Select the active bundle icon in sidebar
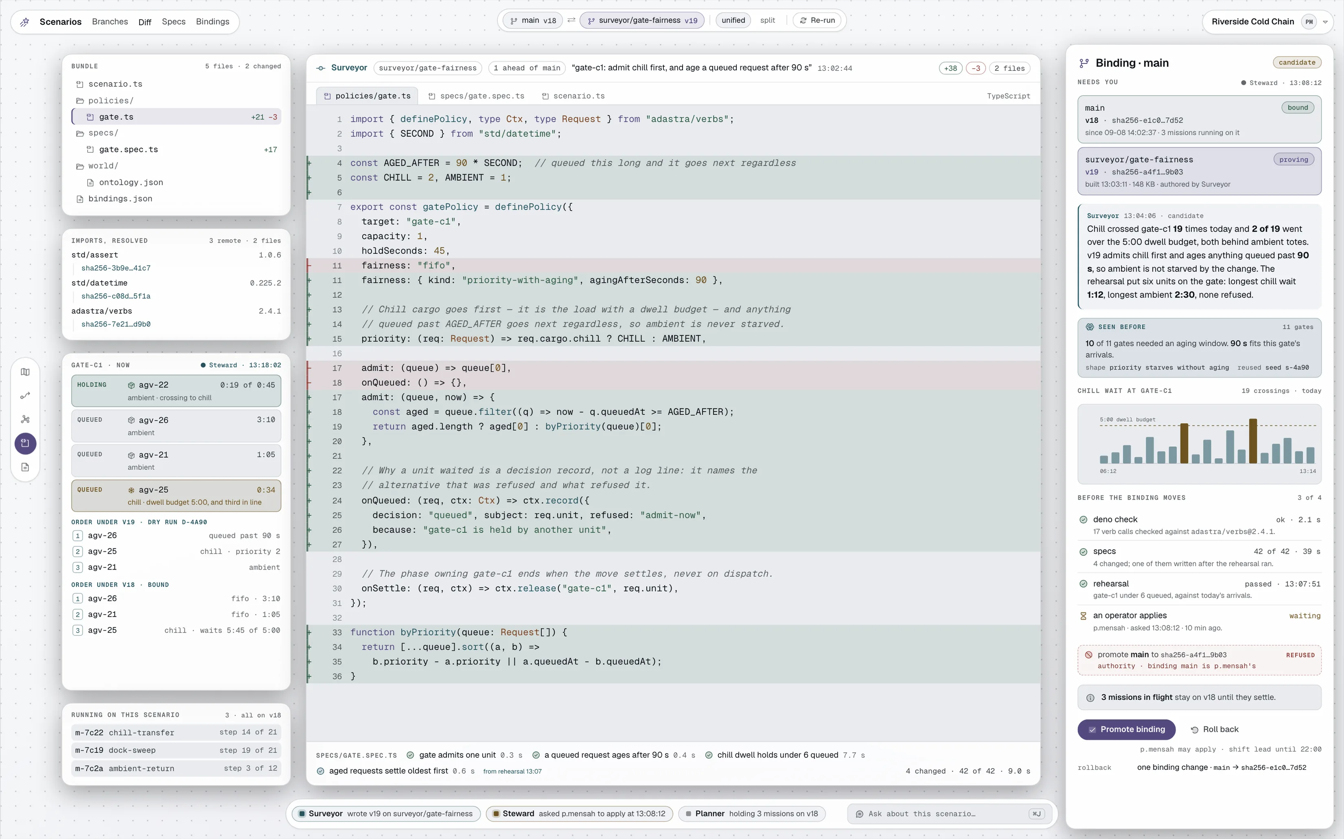 (25, 444)
